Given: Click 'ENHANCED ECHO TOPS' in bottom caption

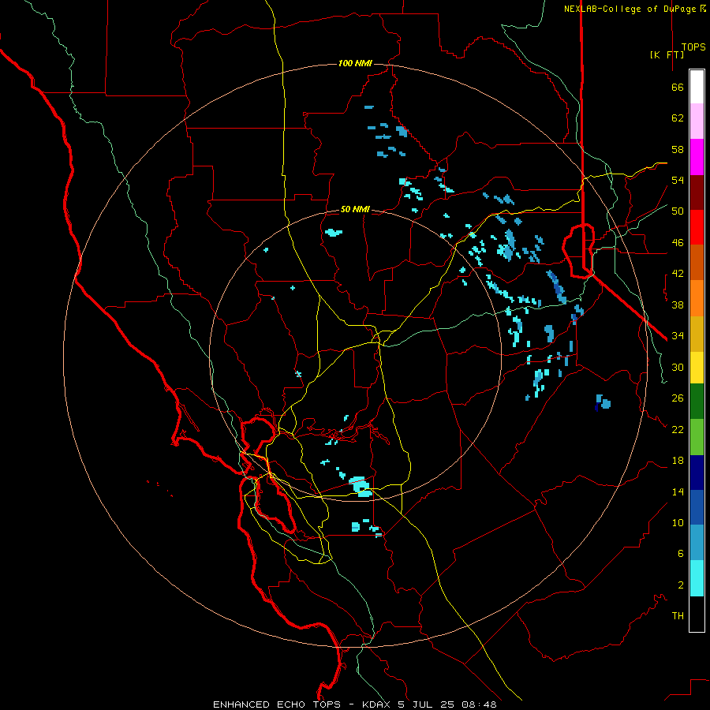Looking at the screenshot, I should click(x=277, y=704).
